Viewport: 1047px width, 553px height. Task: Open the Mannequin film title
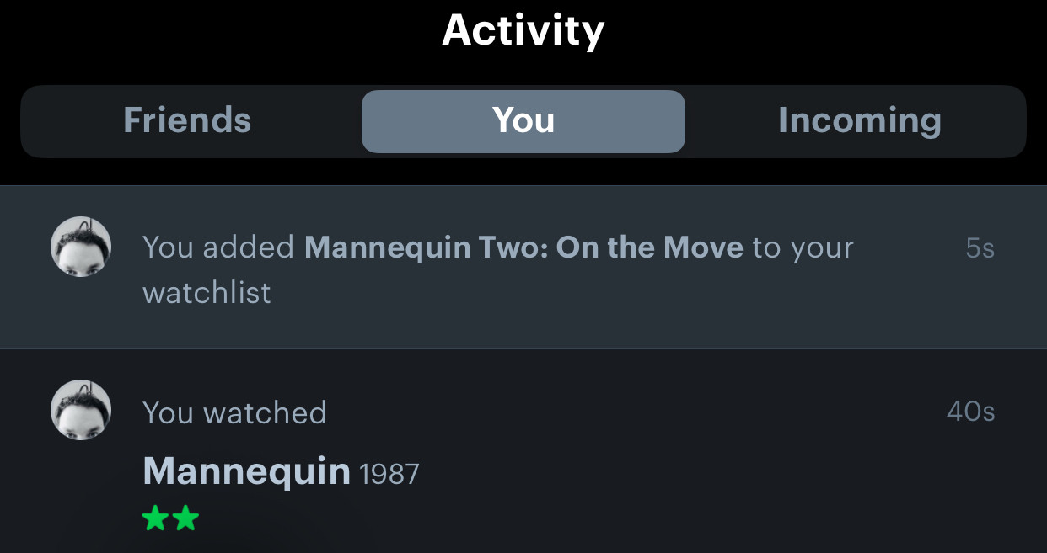(246, 471)
